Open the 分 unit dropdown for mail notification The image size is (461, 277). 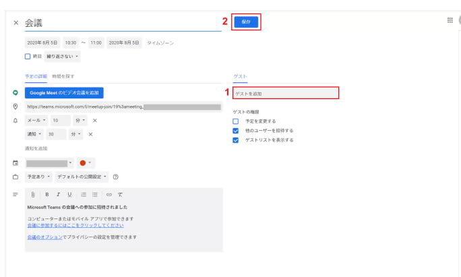[80, 120]
